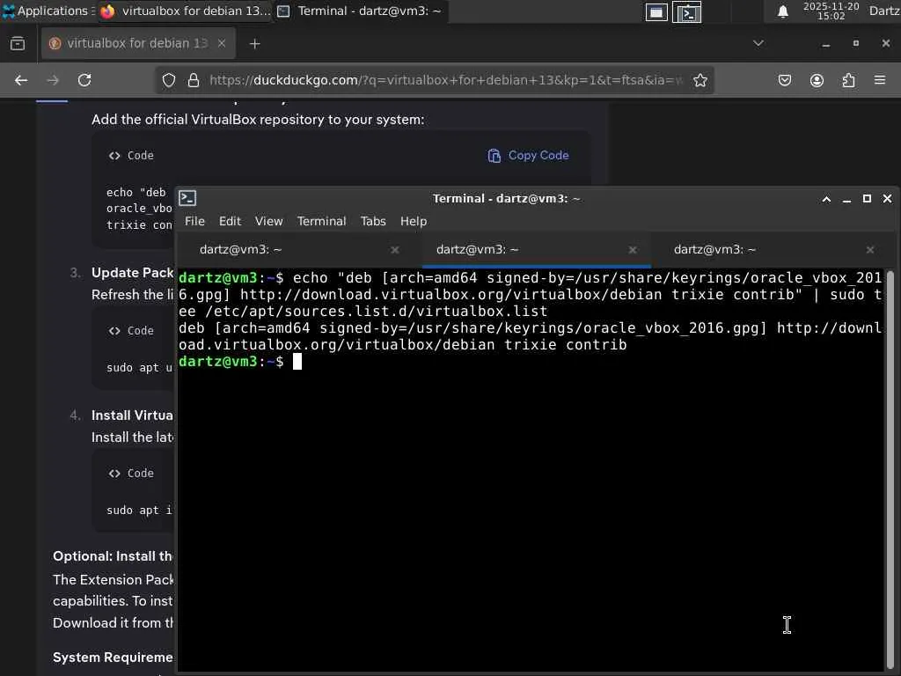
Task: Switch to the third dartz@vm3 terminal tab
Action: click(773, 249)
